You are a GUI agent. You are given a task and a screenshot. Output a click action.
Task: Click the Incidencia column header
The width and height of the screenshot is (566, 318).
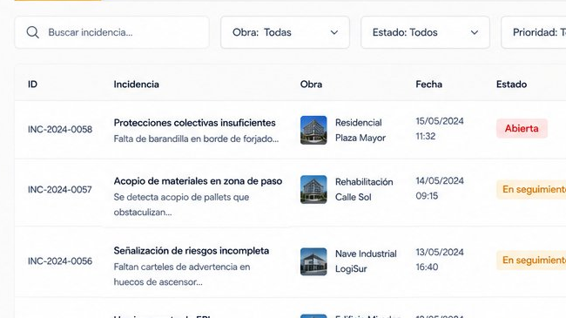pyautogui.click(x=137, y=85)
